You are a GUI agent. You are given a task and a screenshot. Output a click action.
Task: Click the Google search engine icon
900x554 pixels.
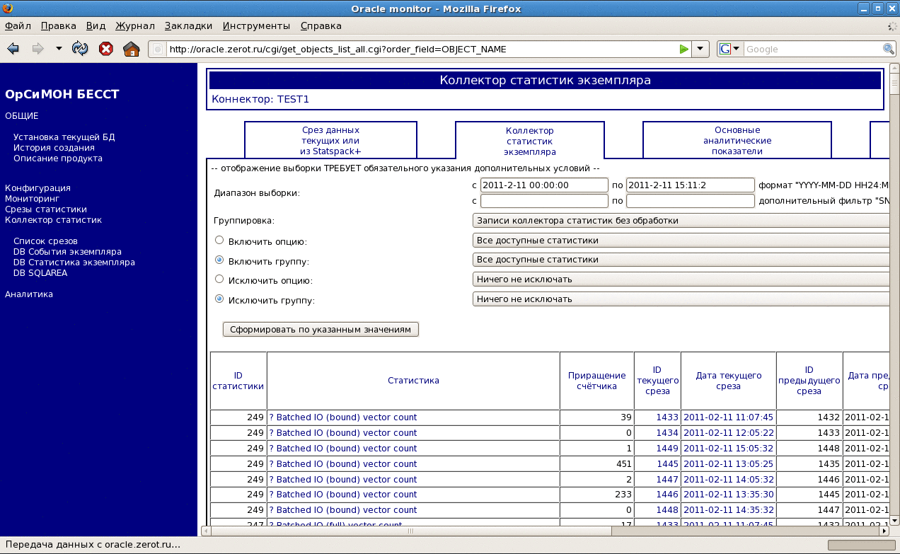(x=725, y=49)
